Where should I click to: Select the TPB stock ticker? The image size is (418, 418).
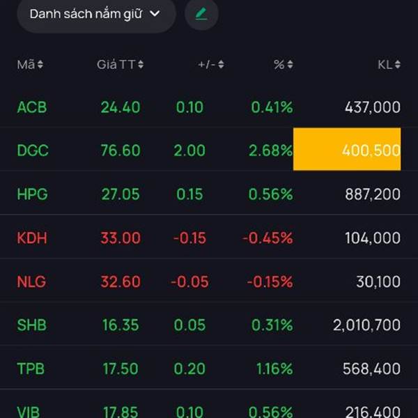[x=31, y=369]
